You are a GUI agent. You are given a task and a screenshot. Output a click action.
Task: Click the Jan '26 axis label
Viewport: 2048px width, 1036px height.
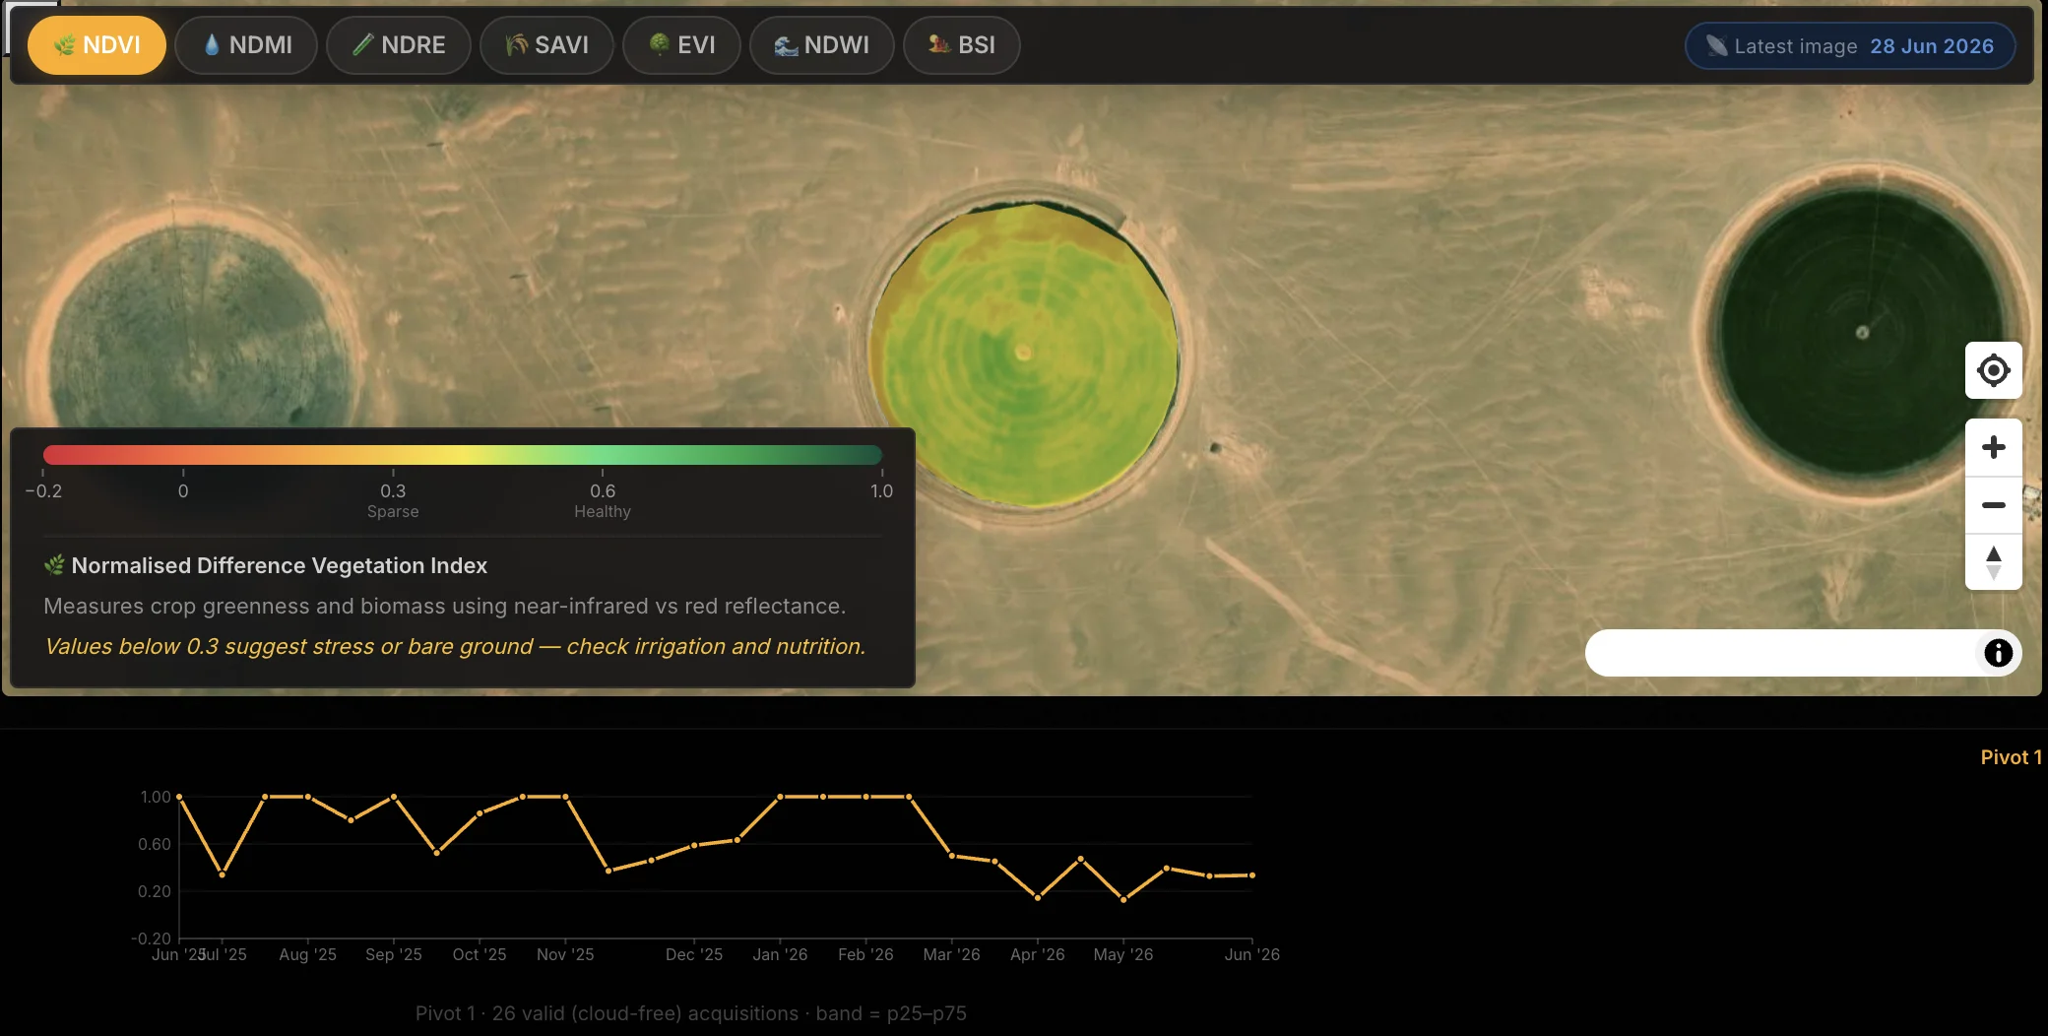pyautogui.click(x=780, y=954)
